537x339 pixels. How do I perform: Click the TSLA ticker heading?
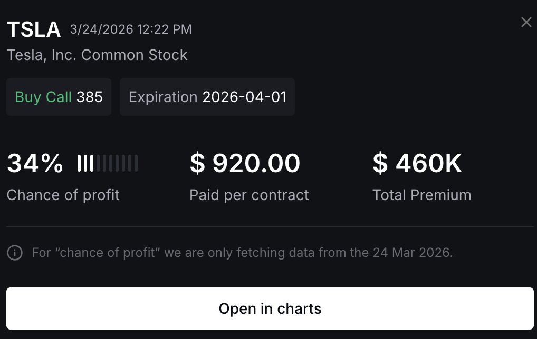pyautogui.click(x=34, y=29)
